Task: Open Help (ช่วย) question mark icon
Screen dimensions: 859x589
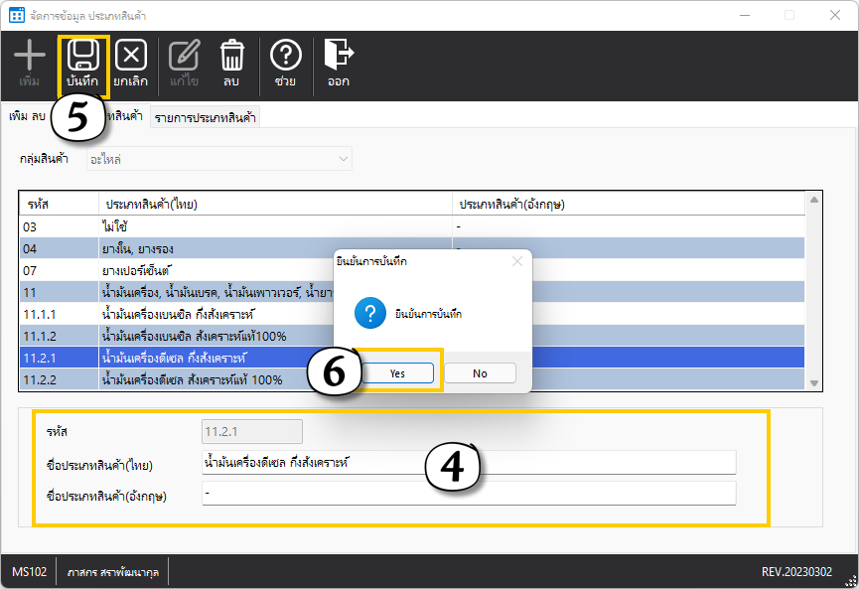Action: [x=286, y=56]
